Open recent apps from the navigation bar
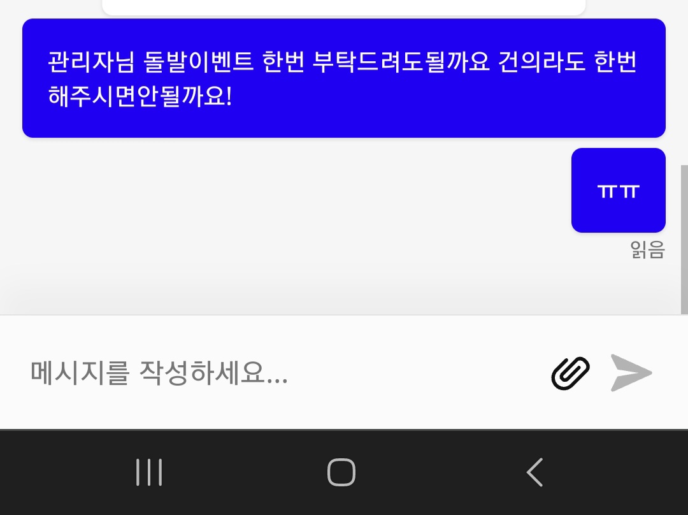Viewport: 688px width, 515px height. pyautogui.click(x=149, y=472)
